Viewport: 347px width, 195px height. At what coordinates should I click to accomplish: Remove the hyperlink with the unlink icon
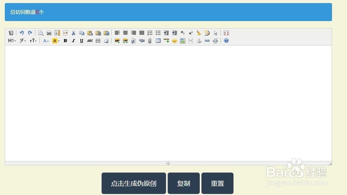[215, 40]
